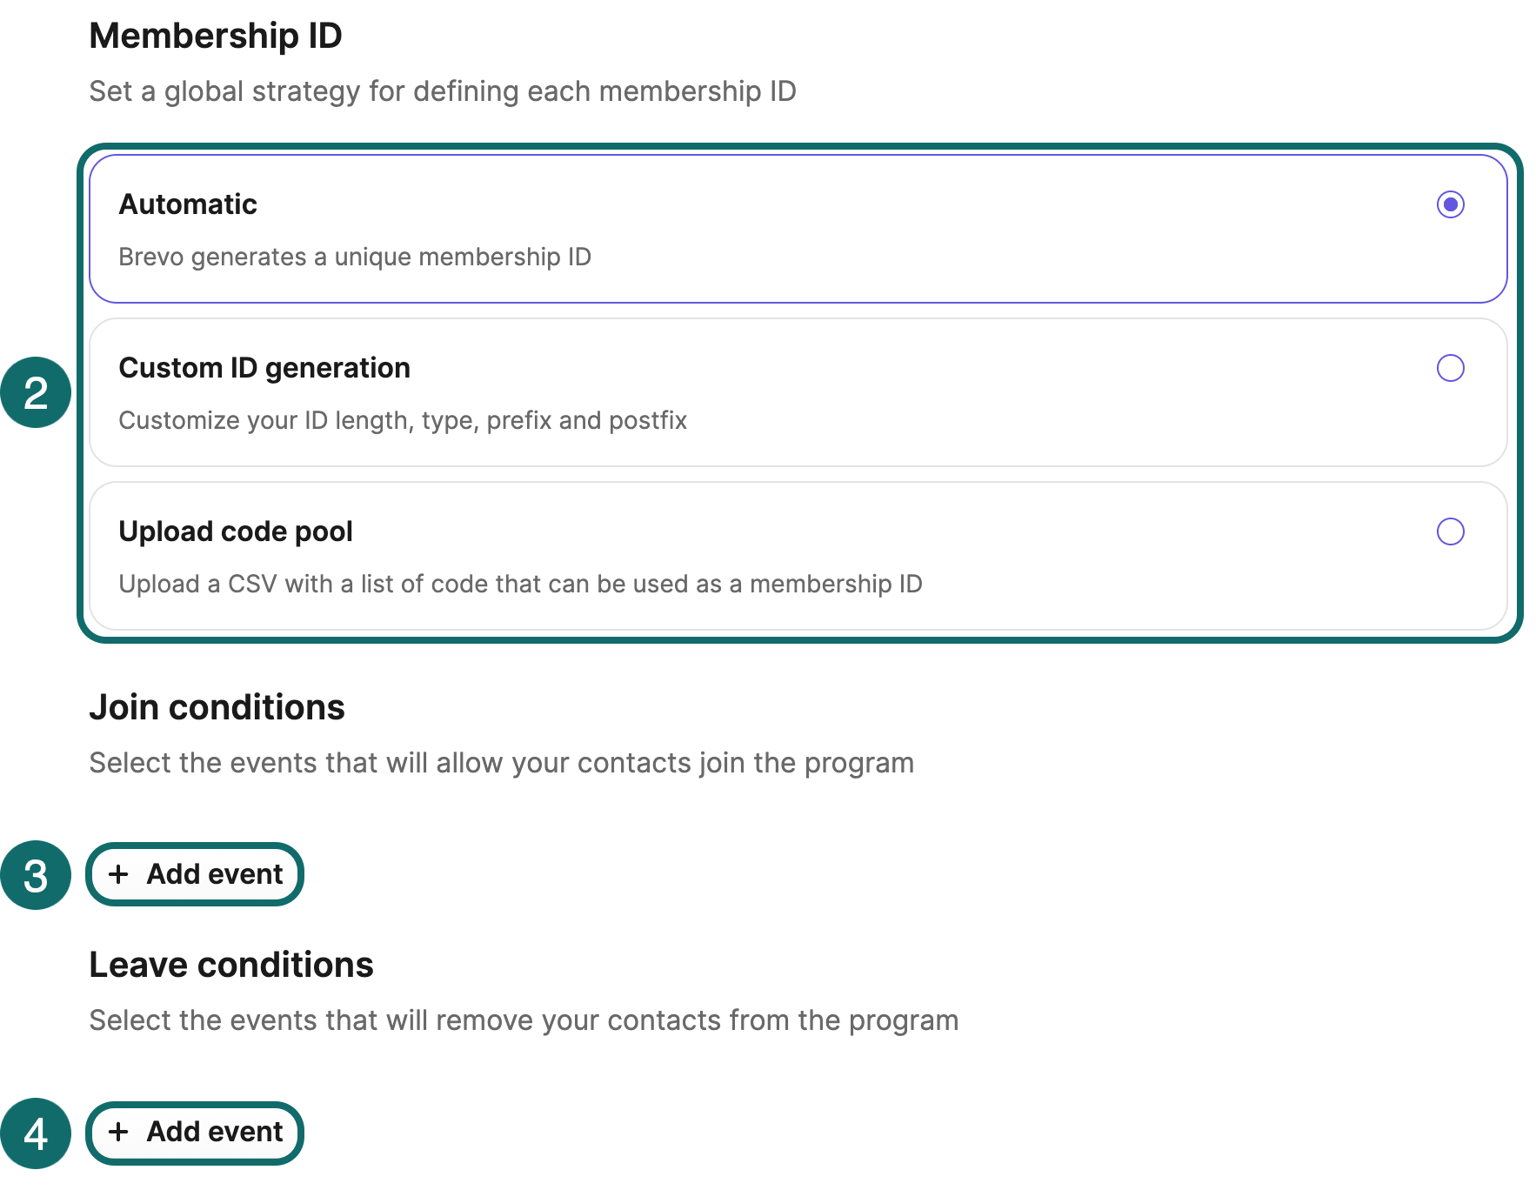Select the Custom ID generation radio button

1450,368
